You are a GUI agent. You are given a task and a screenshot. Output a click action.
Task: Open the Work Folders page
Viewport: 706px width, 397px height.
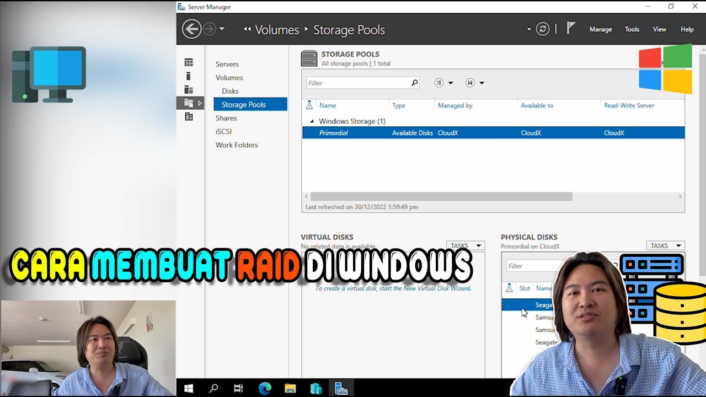click(x=237, y=145)
